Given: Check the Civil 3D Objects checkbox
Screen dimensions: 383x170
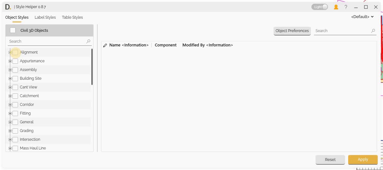Looking at the screenshot, I should pyautogui.click(x=13, y=30).
